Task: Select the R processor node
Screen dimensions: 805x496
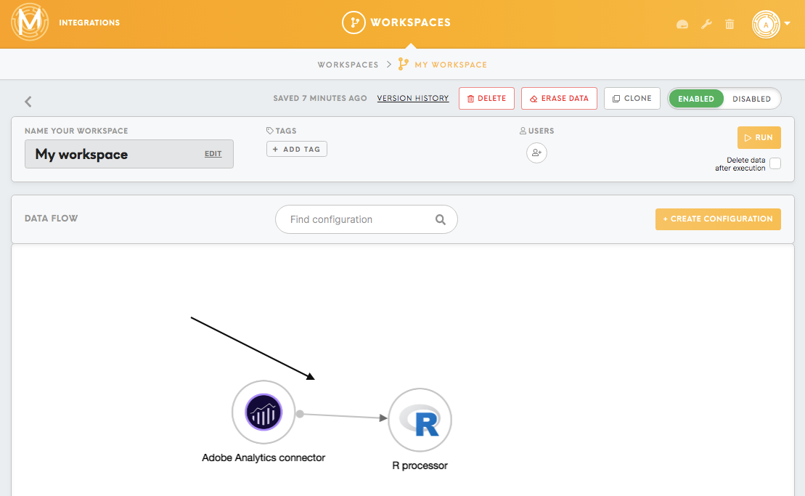Action: tap(420, 420)
